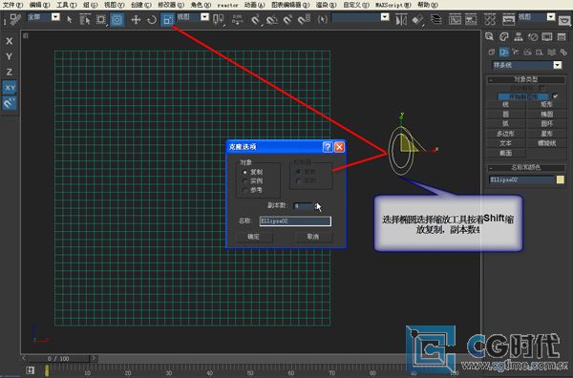This screenshot has height=378, width=573.
Task: Click the 名称 Ellipse02 name field
Action: pyautogui.click(x=295, y=220)
